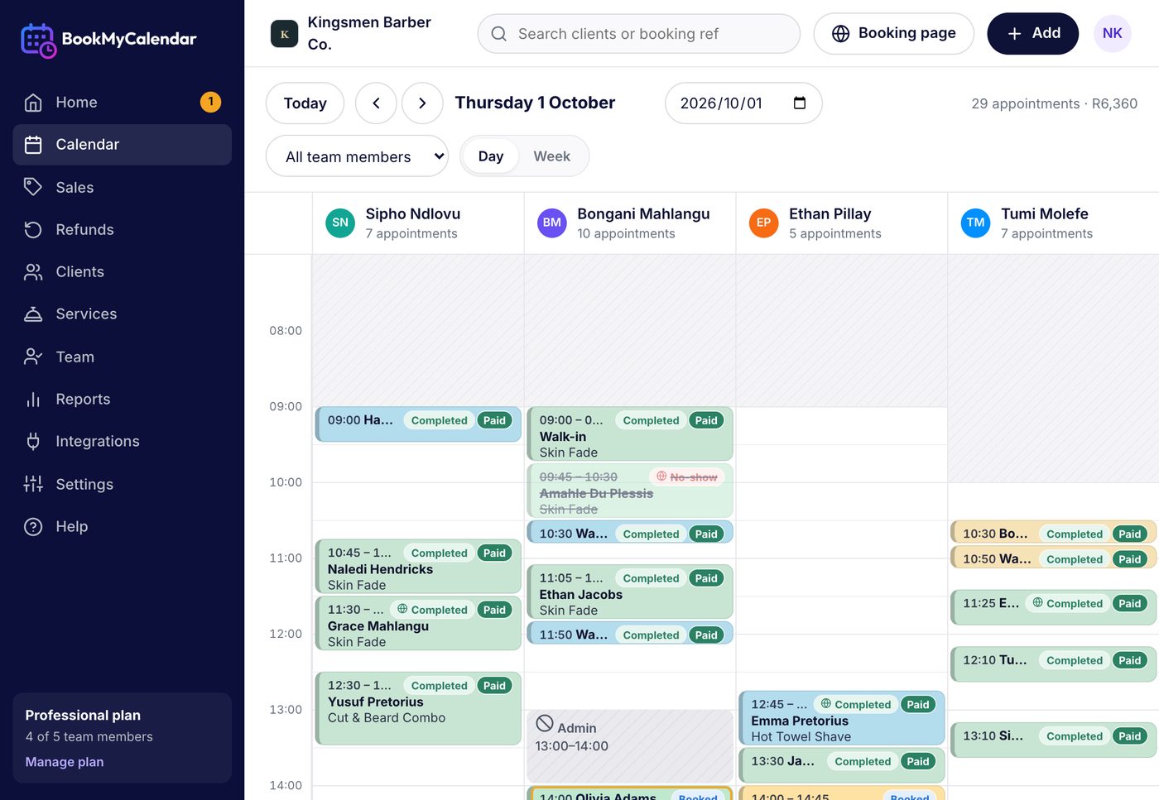Open the date picker calendar icon
This screenshot has width=1159, height=800.
pyautogui.click(x=800, y=103)
